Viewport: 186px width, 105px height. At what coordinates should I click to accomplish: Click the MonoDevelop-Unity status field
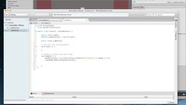click(x=91, y=15)
